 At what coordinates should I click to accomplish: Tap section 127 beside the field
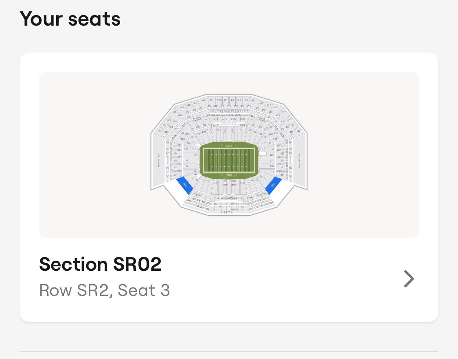(272, 161)
